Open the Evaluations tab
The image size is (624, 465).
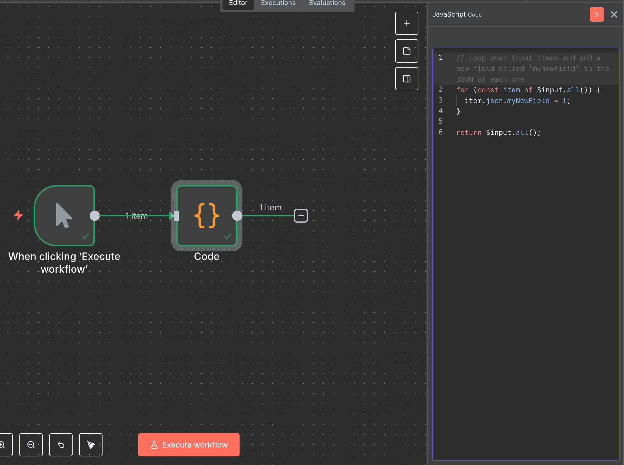[x=327, y=3]
